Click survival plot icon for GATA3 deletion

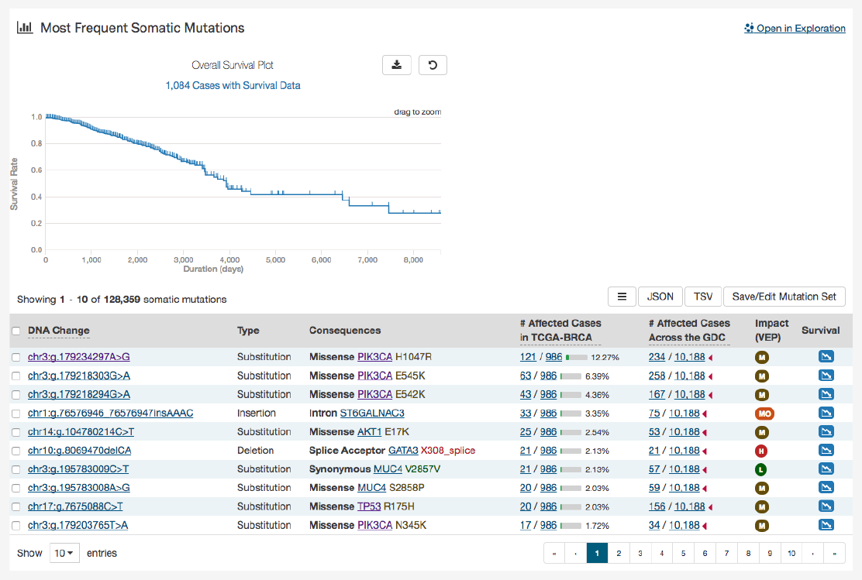click(826, 451)
